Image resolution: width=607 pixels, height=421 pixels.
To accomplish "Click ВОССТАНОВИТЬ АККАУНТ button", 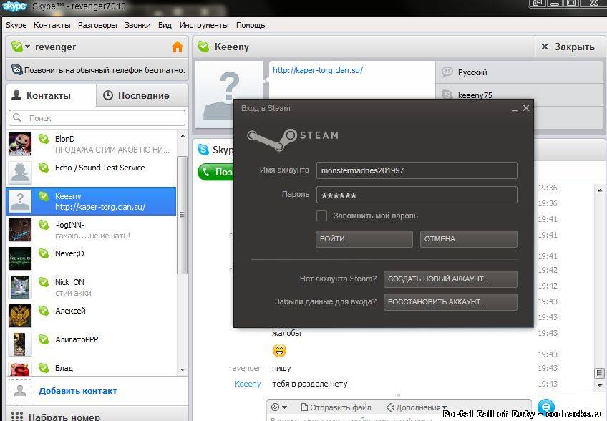I will click(450, 301).
